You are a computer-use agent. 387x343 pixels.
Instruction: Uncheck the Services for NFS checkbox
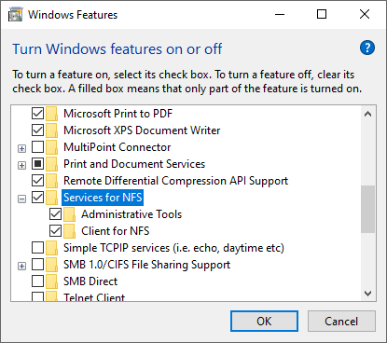coord(37,198)
